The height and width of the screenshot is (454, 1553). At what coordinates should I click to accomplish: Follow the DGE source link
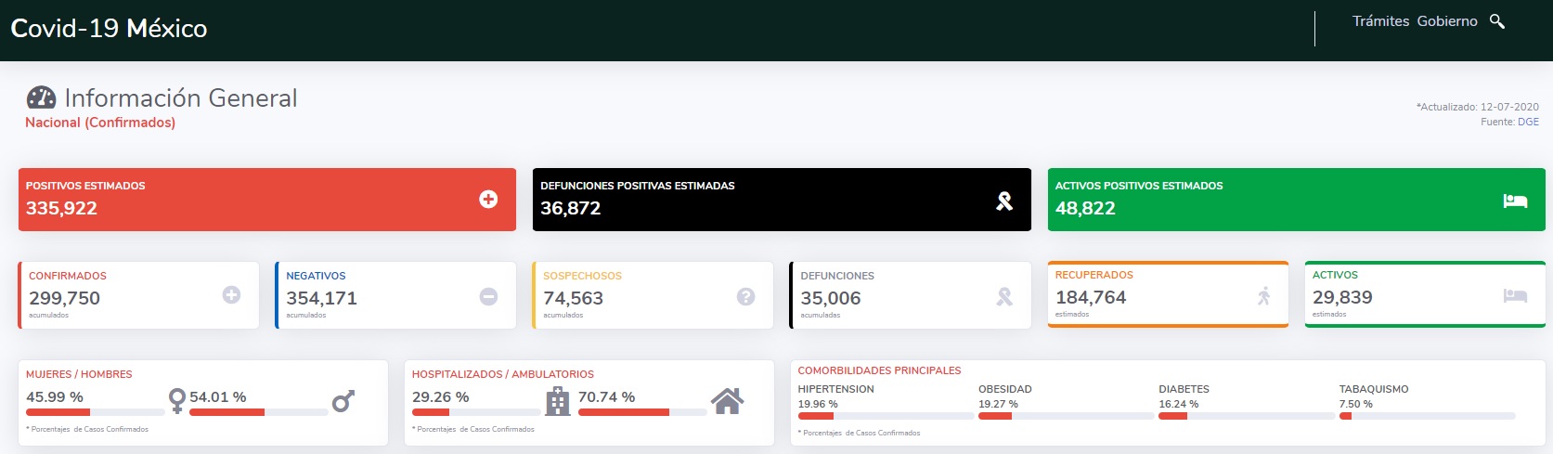pyautogui.click(x=1528, y=122)
